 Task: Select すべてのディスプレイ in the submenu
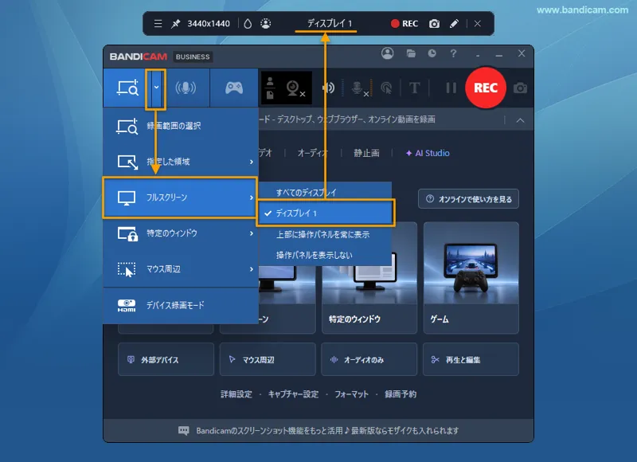tap(325, 192)
